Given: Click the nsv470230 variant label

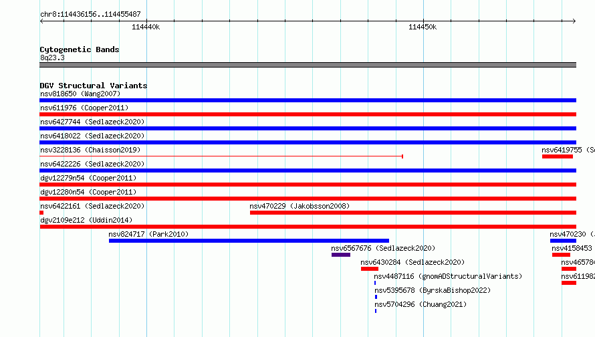Looking at the screenshot, I should tap(572, 234).
